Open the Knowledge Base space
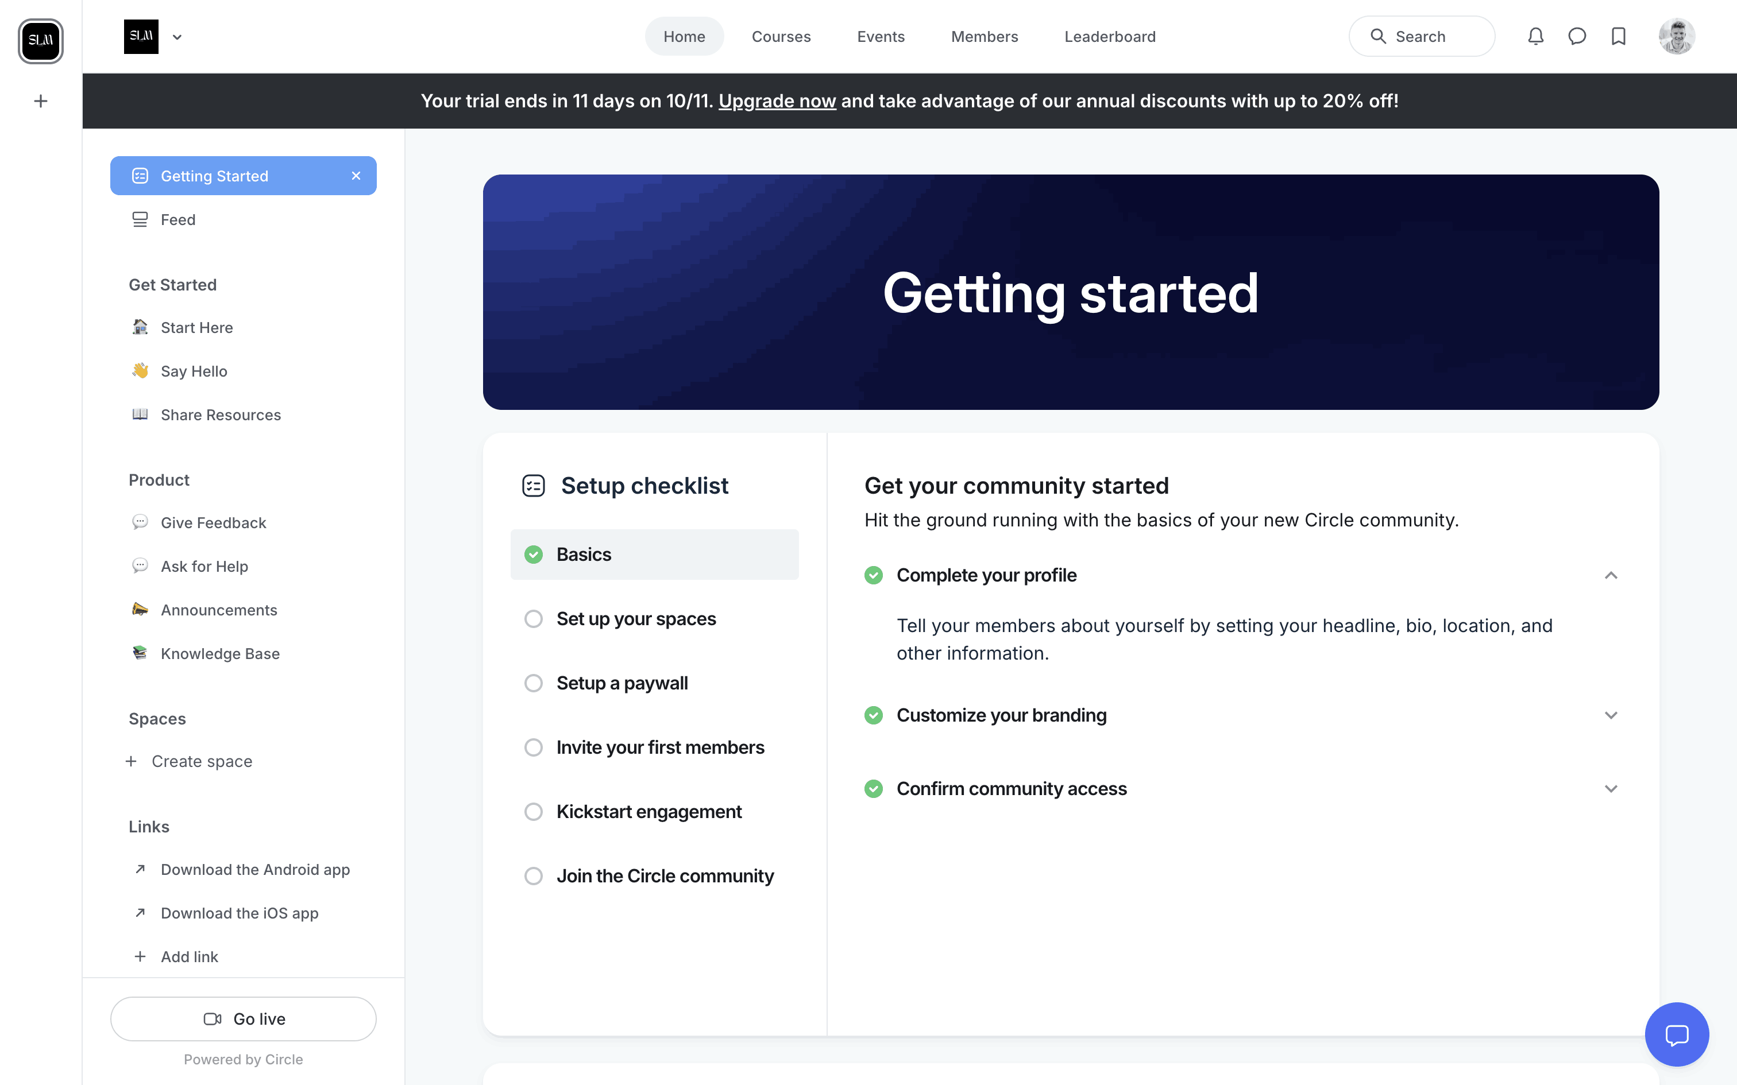 point(219,653)
